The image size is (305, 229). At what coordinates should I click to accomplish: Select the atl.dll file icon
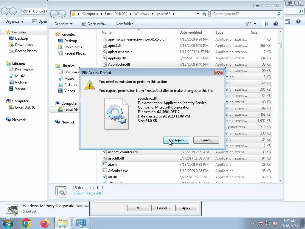point(105,177)
